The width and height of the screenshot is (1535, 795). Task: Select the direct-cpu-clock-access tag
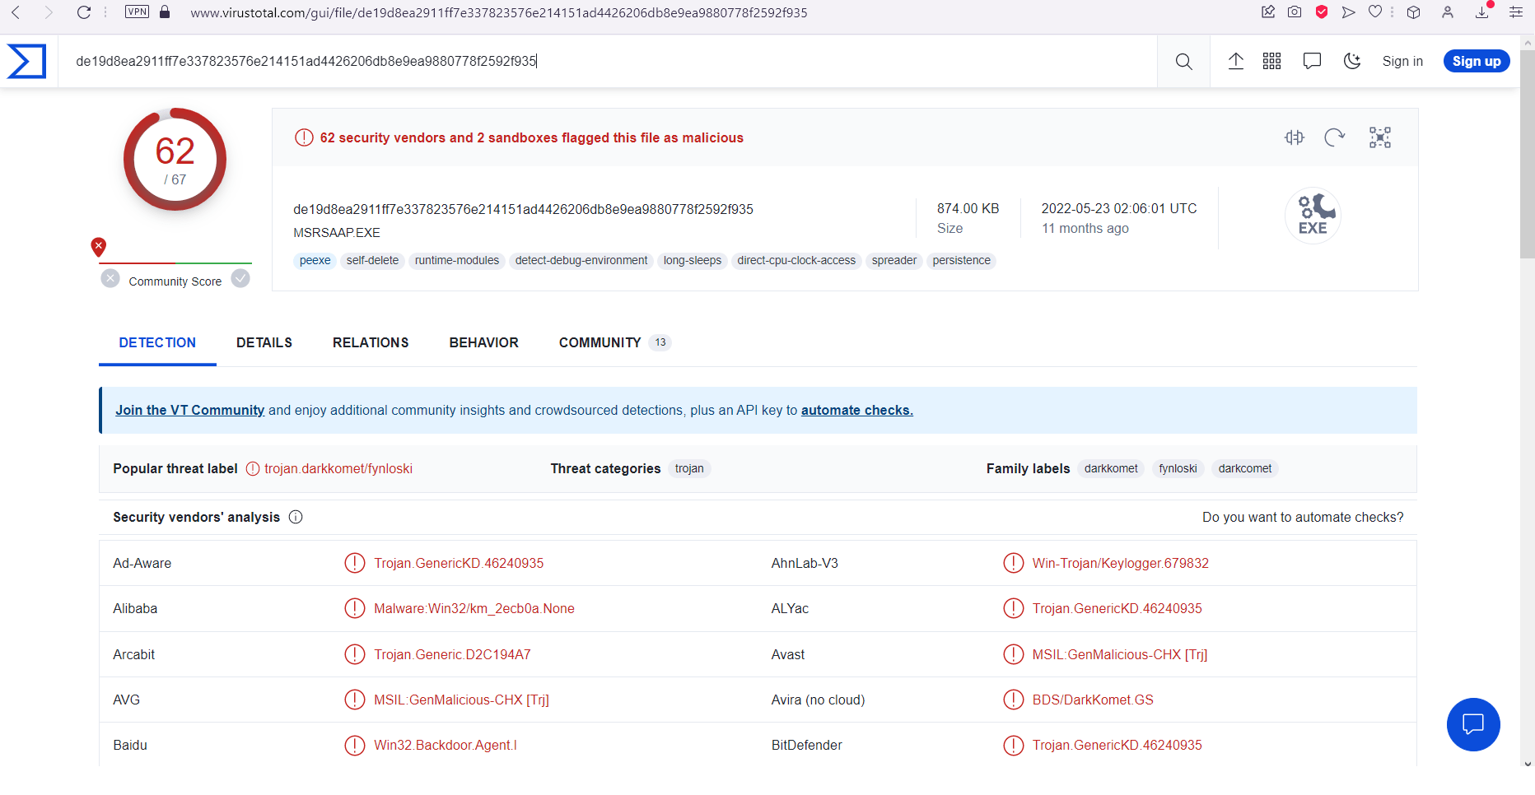(796, 261)
